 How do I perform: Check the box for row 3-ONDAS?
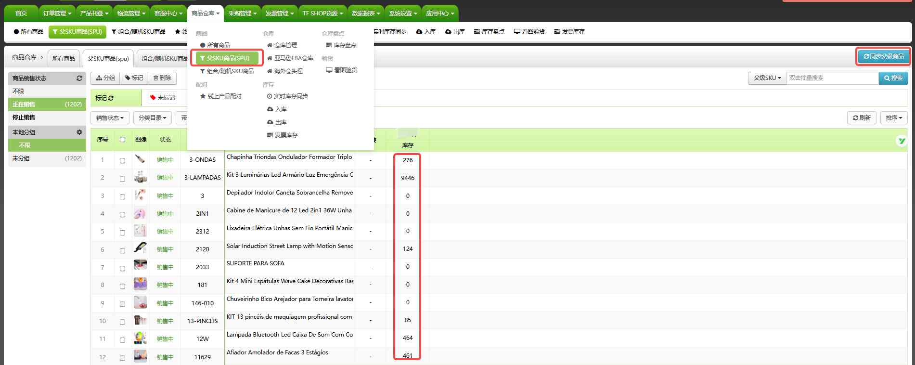(x=122, y=161)
